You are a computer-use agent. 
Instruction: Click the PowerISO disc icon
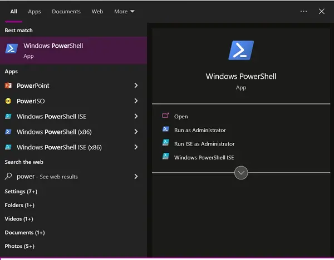coord(8,101)
